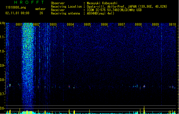Click the HROFFT title text
This screenshot has height=114, width=179.
(29, 2)
